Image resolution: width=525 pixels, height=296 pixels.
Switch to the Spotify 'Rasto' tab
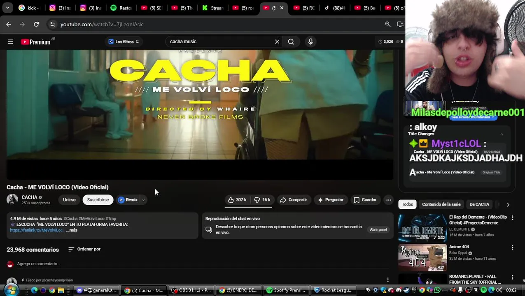tap(121, 8)
